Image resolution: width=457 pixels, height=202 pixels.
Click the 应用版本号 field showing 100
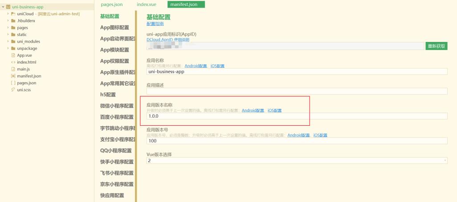(297, 141)
